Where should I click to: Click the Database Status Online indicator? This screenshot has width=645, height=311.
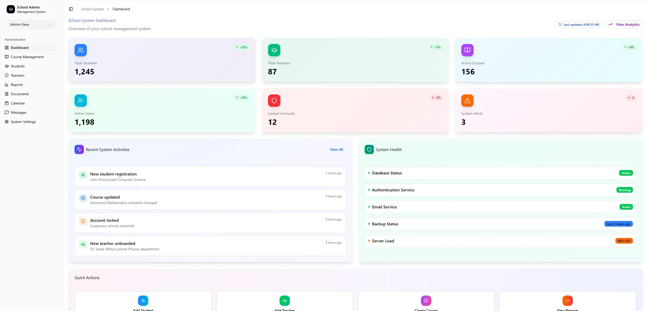coord(626,173)
